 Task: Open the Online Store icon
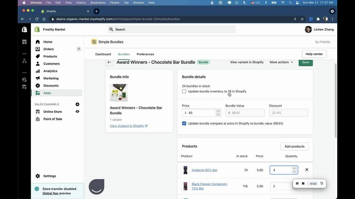(38, 112)
